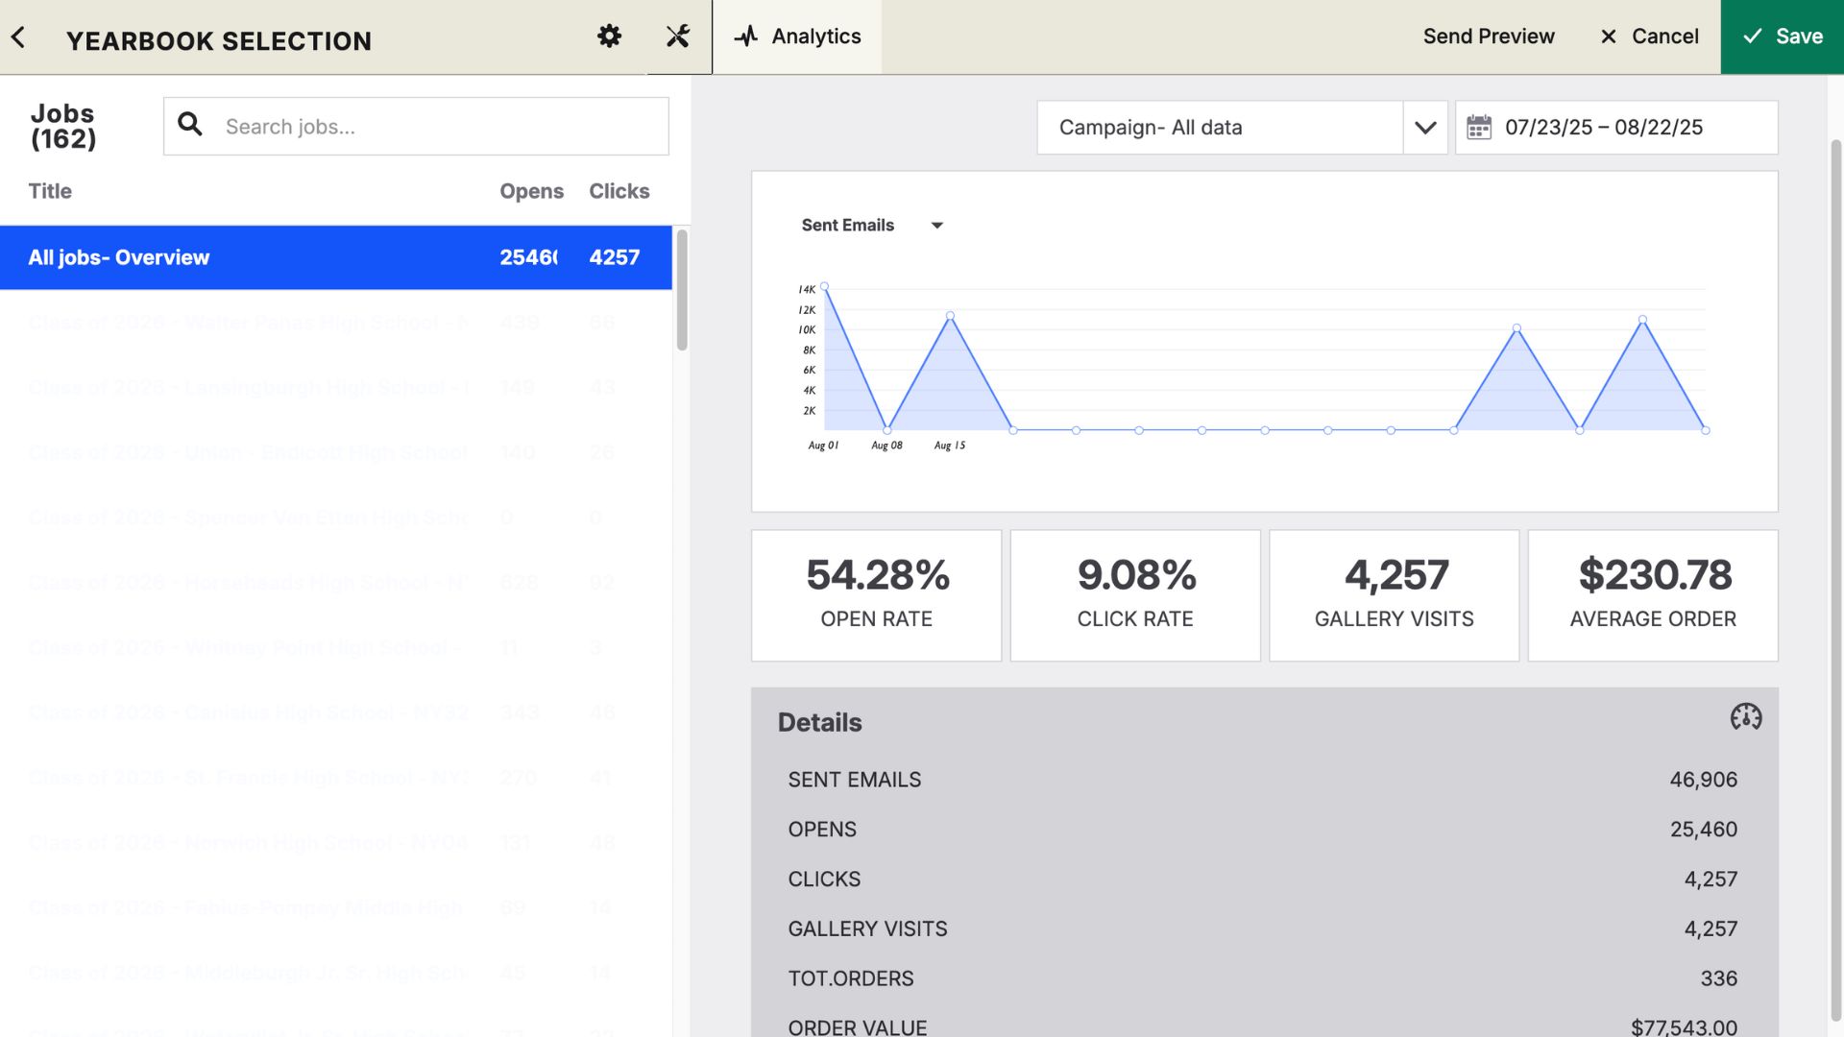Click the Save checkmark icon
Screen dimensions: 1844x1037
coord(1753,36)
